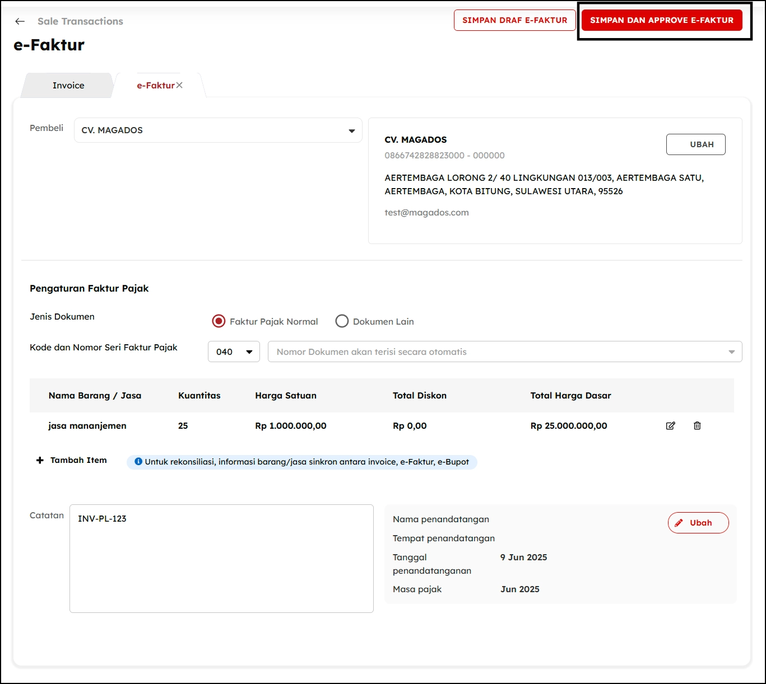Screen dimensions: 766x684
Task: Select the e-Faktur tab
Action: 156,85
